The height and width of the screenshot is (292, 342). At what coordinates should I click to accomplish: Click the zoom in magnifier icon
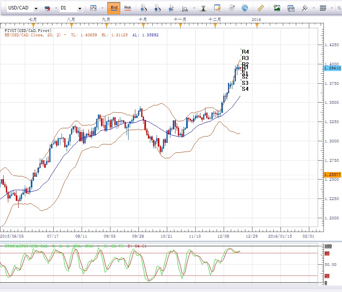pyautogui.click(x=144, y=8)
